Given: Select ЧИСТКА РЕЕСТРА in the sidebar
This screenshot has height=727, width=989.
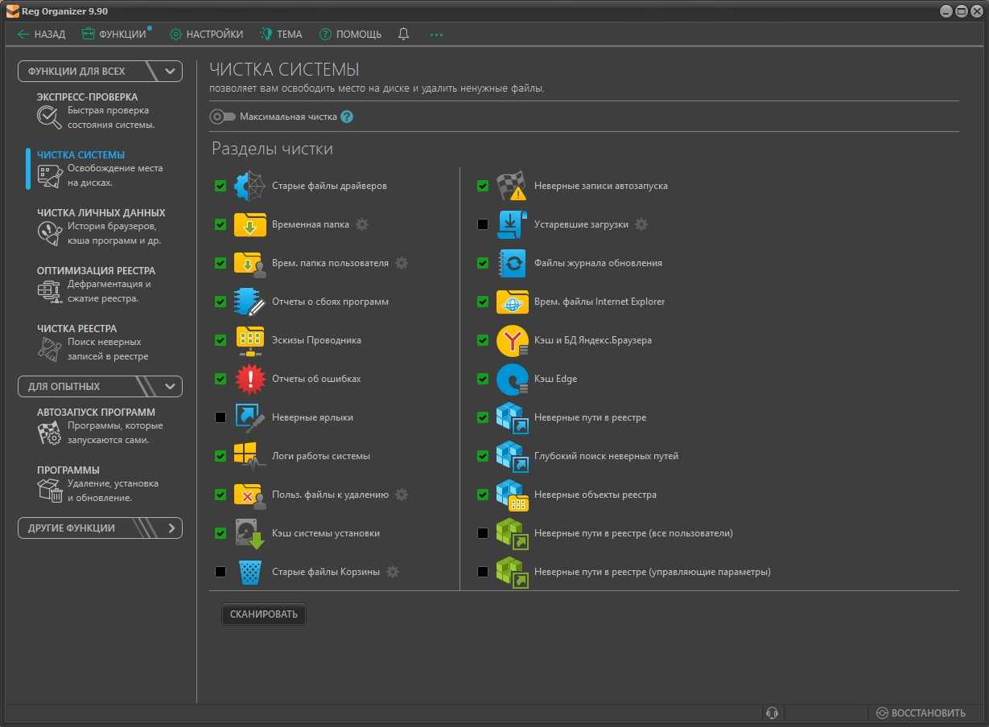Looking at the screenshot, I should pos(76,328).
